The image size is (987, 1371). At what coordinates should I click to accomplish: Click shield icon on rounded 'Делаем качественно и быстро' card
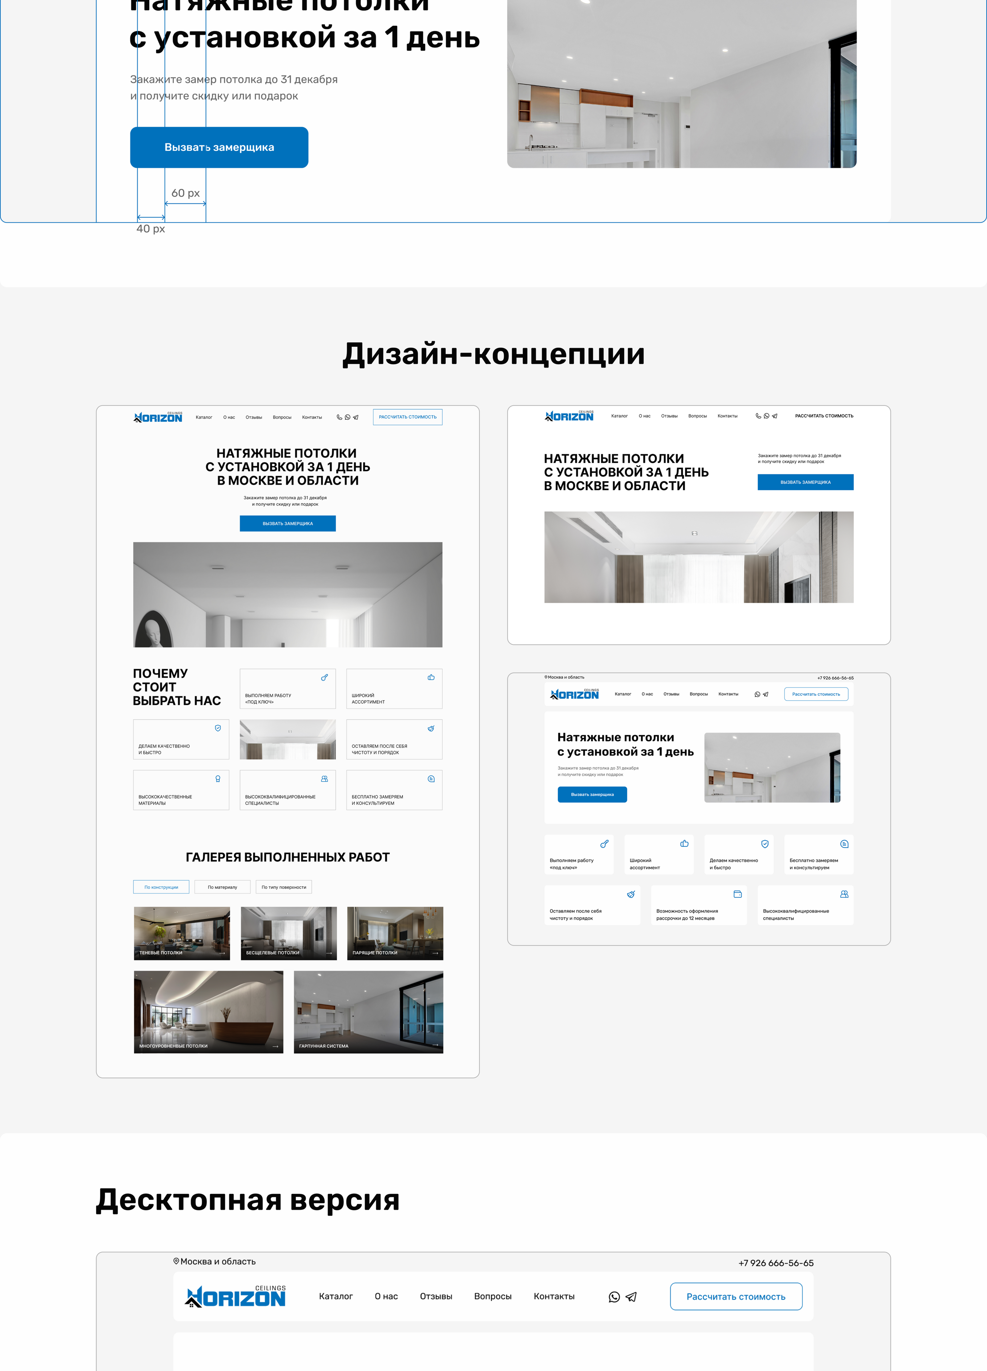(x=765, y=843)
